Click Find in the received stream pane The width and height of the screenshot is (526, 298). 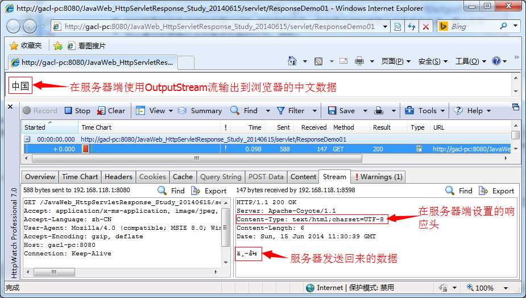(459, 191)
